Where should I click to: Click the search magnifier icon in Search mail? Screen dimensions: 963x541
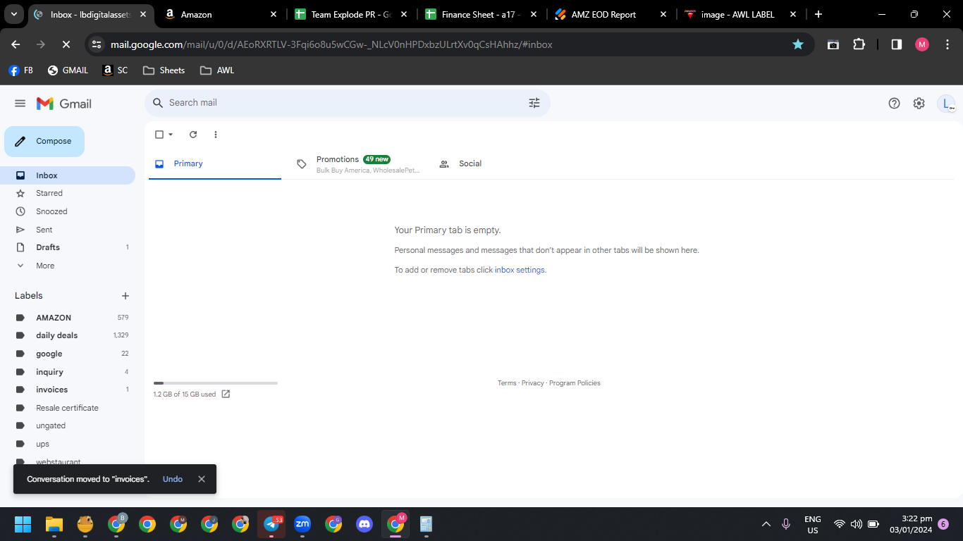tap(158, 103)
